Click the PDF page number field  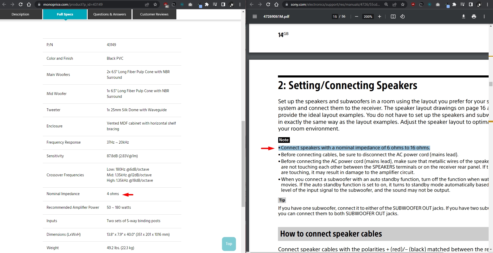(335, 16)
